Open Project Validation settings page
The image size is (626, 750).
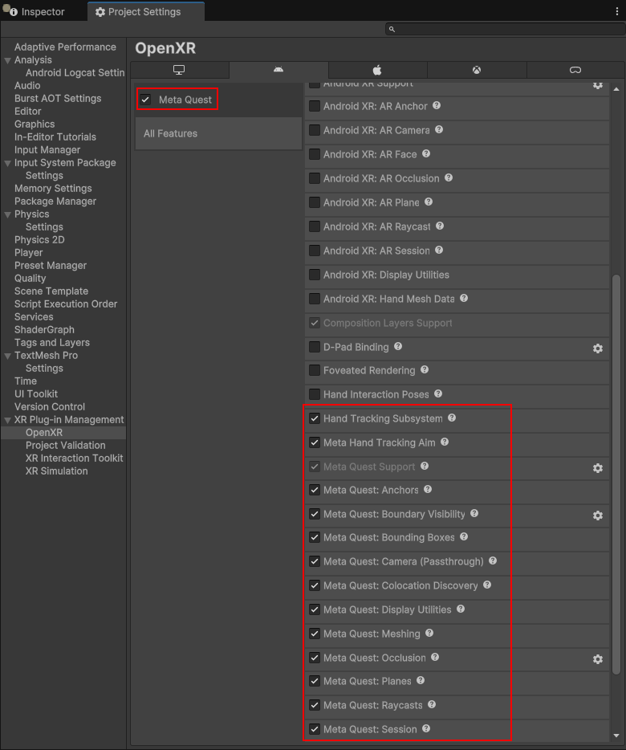pyautogui.click(x=66, y=446)
